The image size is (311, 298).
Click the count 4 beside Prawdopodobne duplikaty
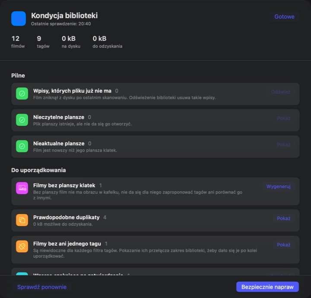tap(105, 217)
